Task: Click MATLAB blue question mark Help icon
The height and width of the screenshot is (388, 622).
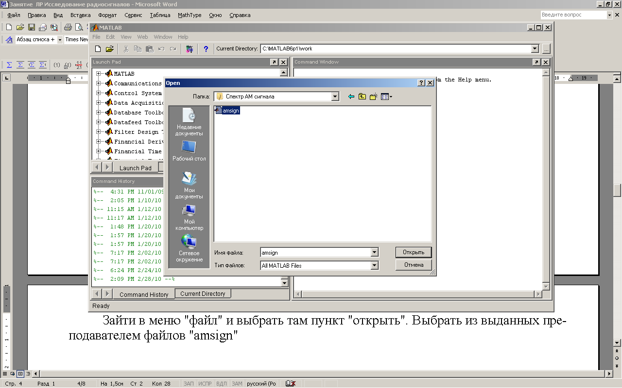Action: click(206, 49)
